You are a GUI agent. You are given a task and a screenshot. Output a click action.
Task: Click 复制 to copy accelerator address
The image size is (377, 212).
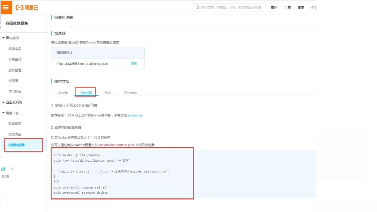(x=134, y=64)
